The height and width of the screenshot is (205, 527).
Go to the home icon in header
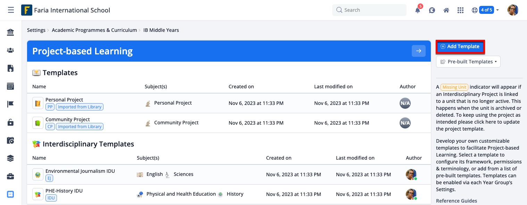pyautogui.click(x=446, y=10)
